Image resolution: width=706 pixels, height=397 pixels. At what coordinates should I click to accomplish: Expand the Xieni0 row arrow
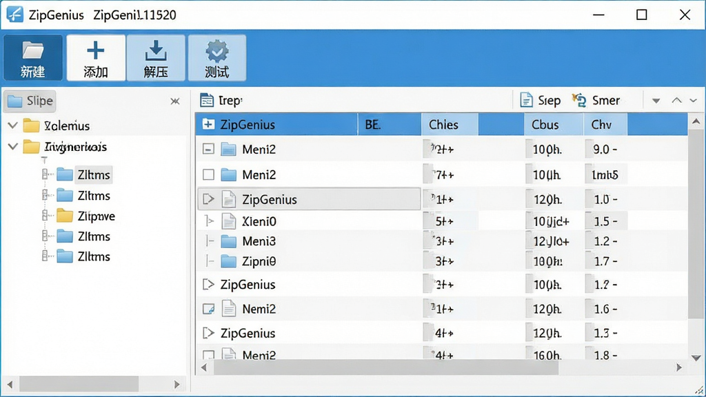(x=209, y=221)
